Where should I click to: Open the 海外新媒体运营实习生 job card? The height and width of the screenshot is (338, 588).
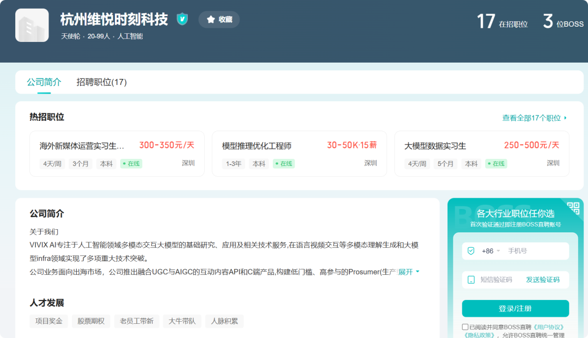click(117, 153)
